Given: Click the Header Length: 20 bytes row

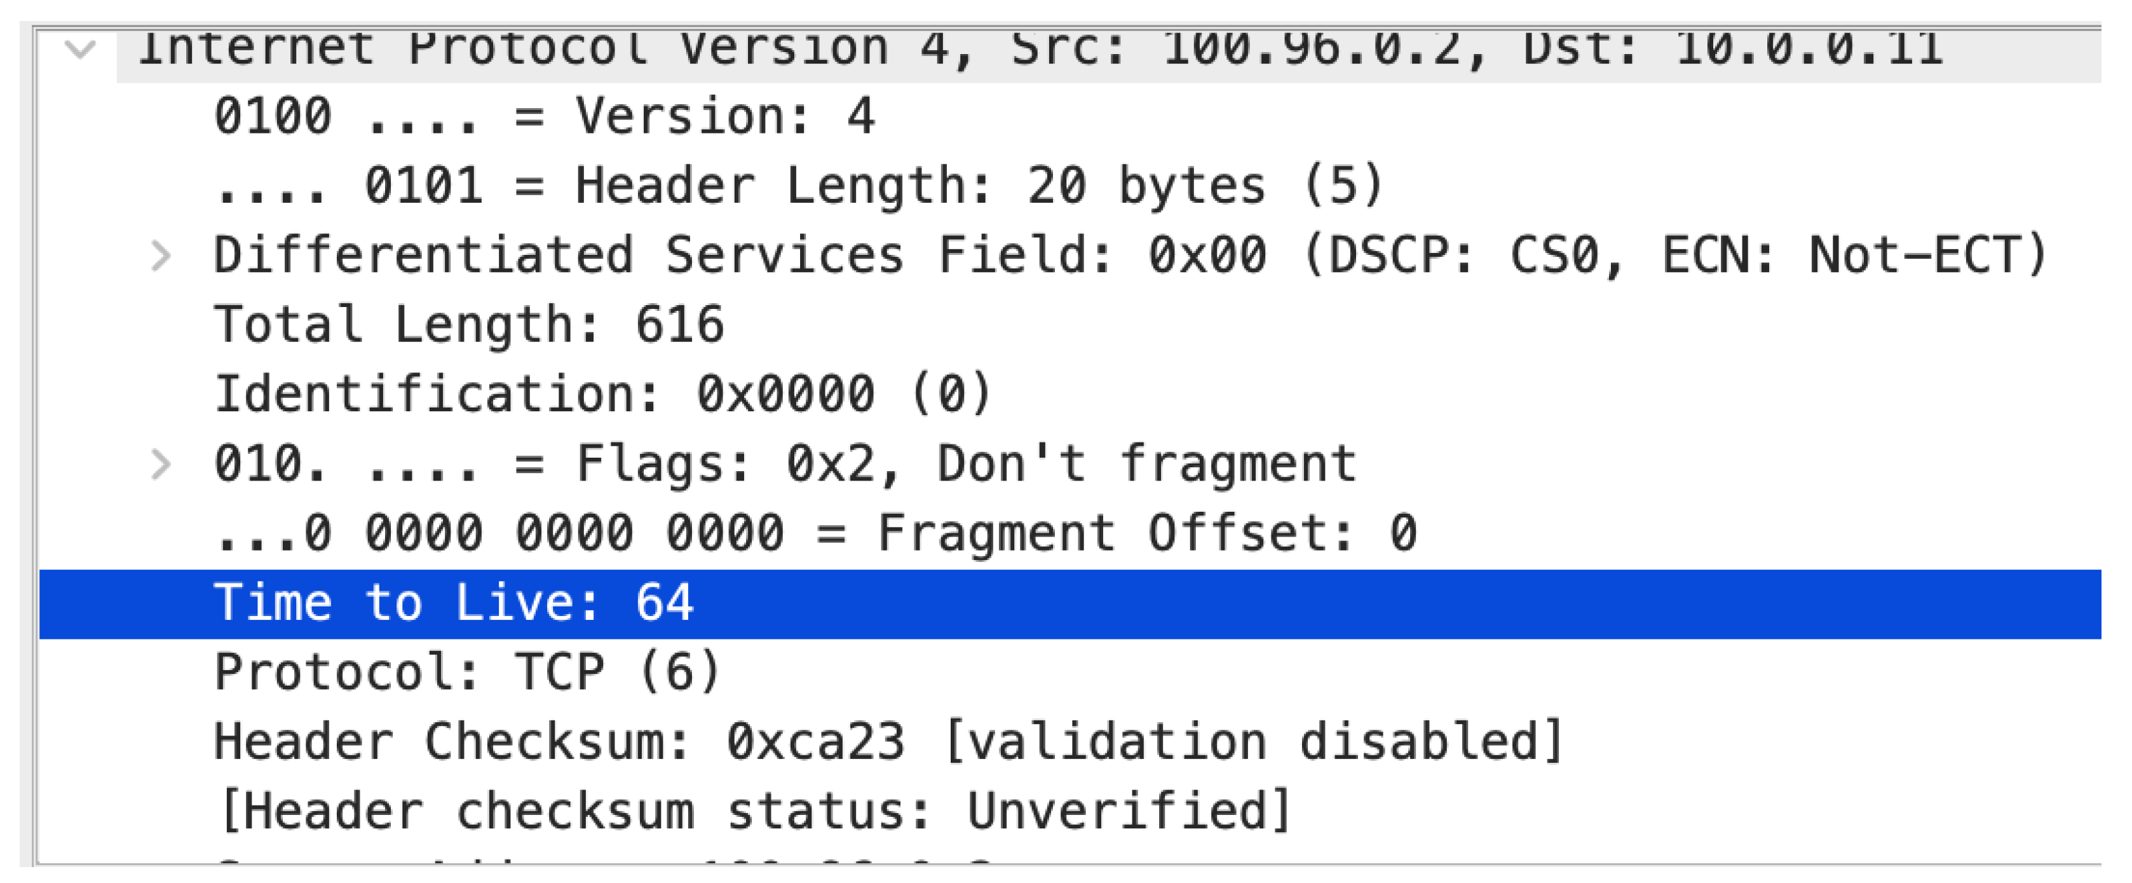Looking at the screenshot, I should pos(799,186).
